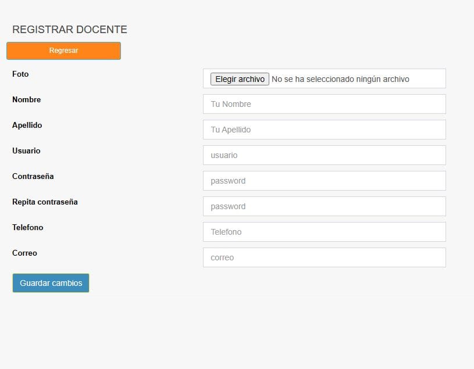The image size is (474, 369).
Task: Click the Nombre label text
Action: (x=27, y=100)
